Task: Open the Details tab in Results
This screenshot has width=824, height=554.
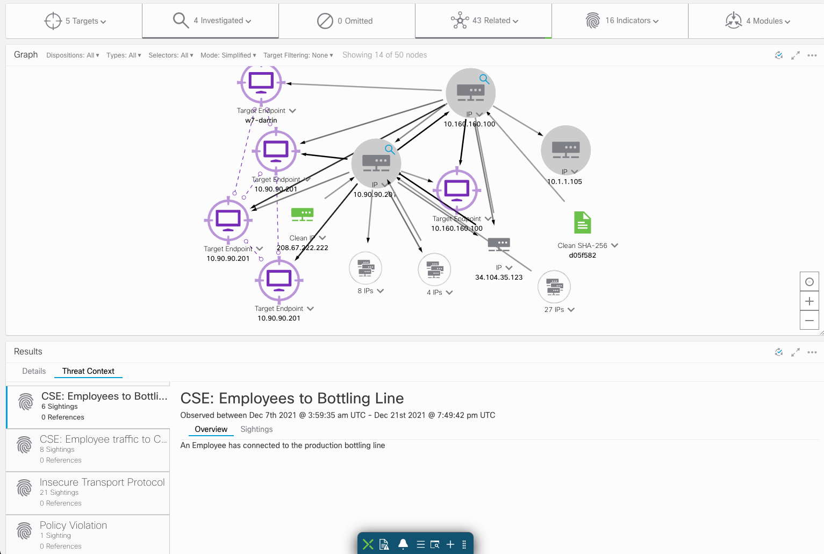Action: [x=34, y=371]
